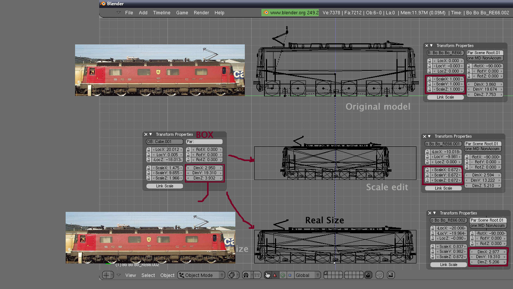Toggle the layer lock padlock icon
Image resolution: width=513 pixels, height=289 pixels.
pyautogui.click(x=368, y=275)
